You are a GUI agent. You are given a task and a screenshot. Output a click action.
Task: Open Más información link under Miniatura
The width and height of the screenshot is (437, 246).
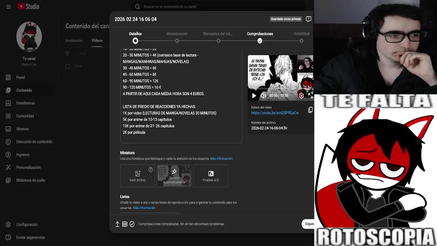point(221,159)
